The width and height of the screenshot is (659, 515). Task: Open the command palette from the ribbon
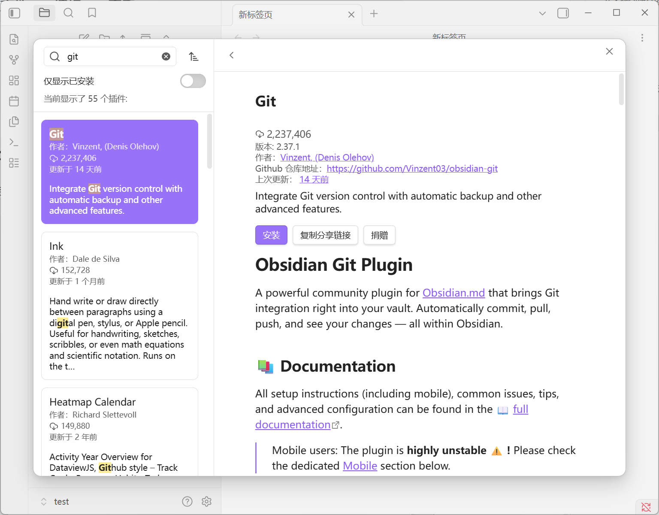point(14,142)
